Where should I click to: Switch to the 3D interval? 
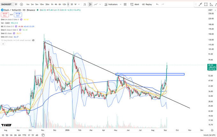pyautogui.click(x=72, y=4)
